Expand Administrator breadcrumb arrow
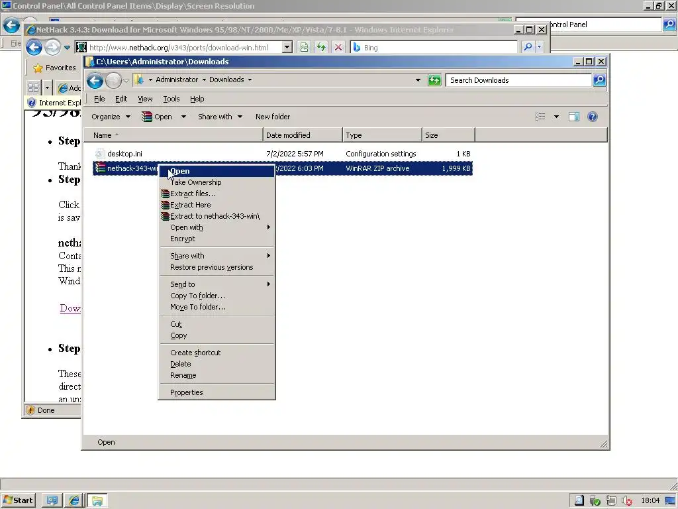678x509 pixels. 204,80
